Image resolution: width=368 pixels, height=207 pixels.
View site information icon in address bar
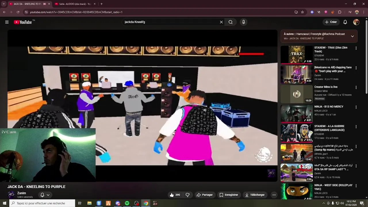click(x=26, y=12)
